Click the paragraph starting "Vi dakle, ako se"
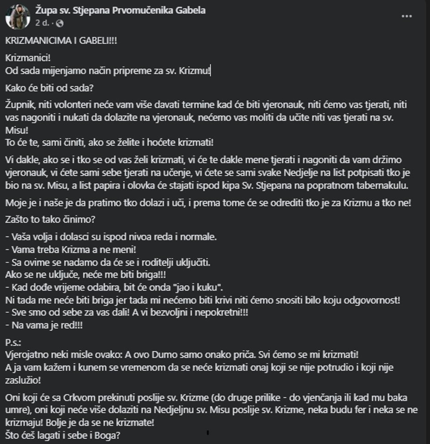 [x=206, y=174]
